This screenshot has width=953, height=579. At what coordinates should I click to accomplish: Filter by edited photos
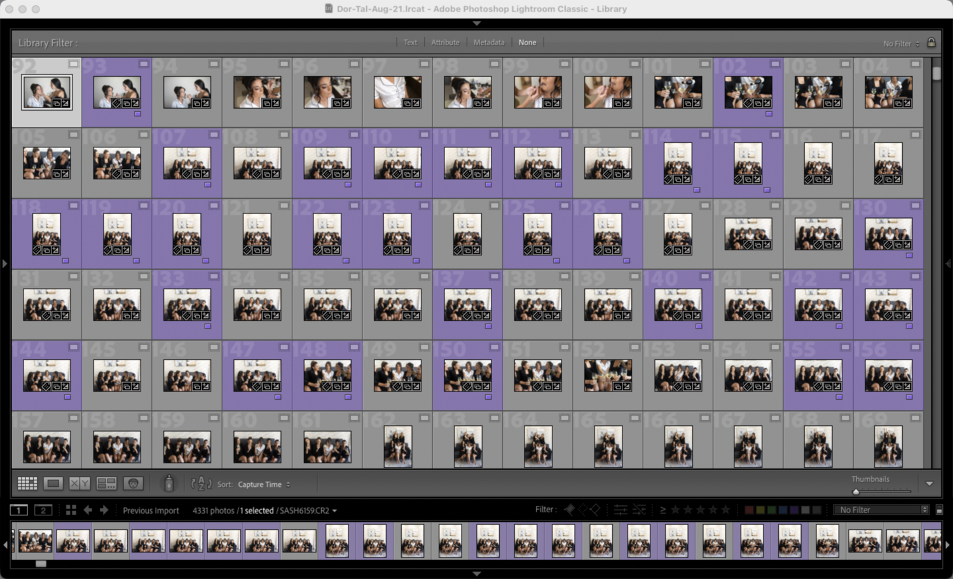[x=620, y=510]
